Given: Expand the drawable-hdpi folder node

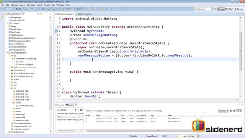Looking at the screenshot, I should pyautogui.click(x=12, y=91).
